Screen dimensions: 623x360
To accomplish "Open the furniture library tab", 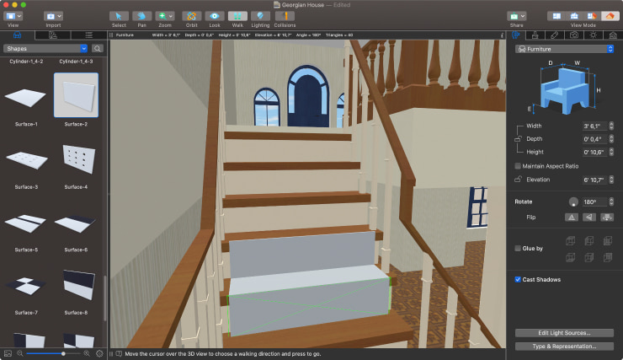I will click(17, 35).
